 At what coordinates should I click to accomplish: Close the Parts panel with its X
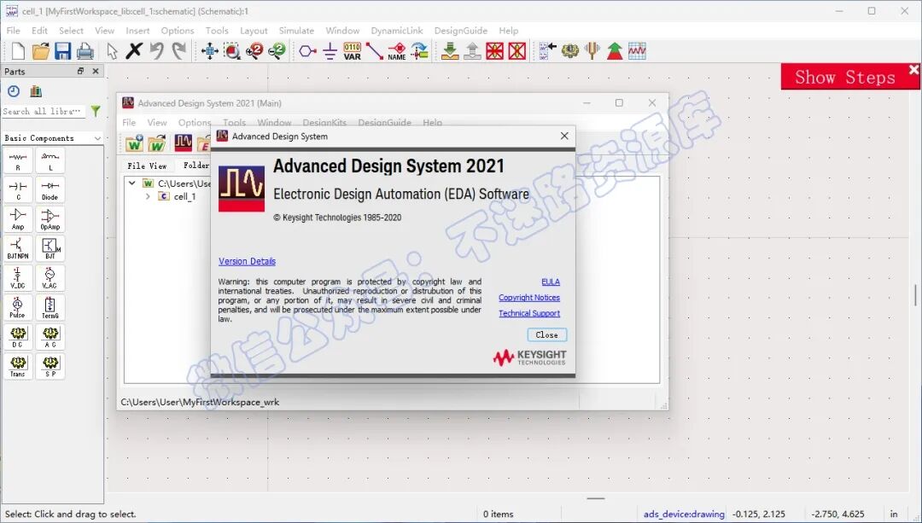tap(96, 71)
